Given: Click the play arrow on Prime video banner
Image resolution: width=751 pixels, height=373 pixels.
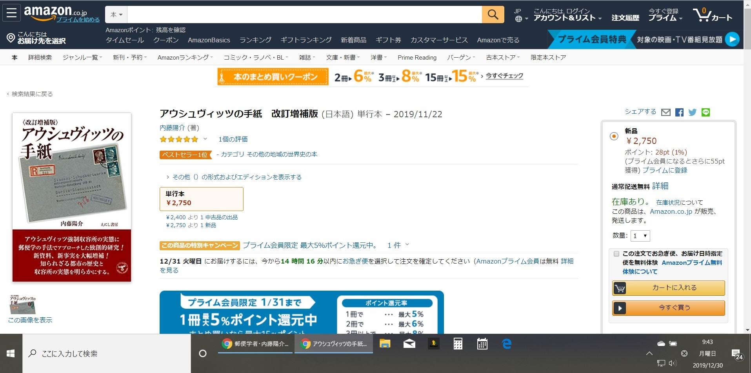Looking at the screenshot, I should pyautogui.click(x=732, y=39).
